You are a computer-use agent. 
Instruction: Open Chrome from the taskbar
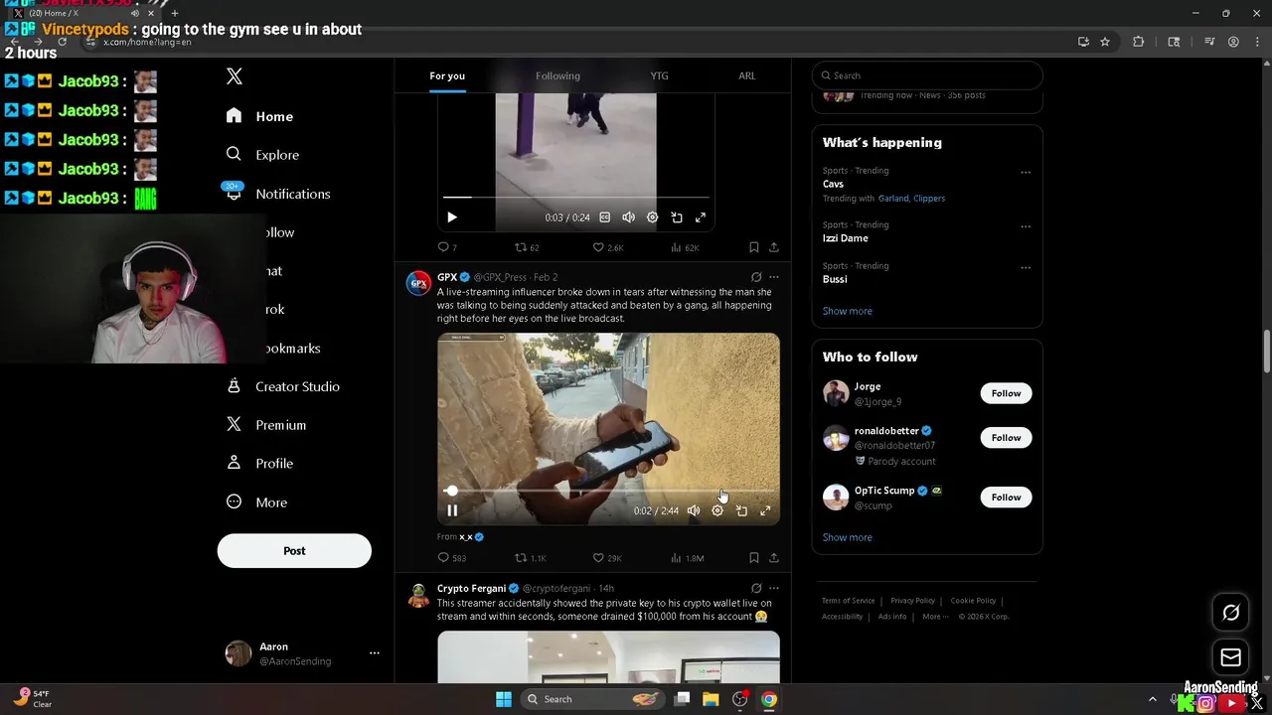coord(769,699)
